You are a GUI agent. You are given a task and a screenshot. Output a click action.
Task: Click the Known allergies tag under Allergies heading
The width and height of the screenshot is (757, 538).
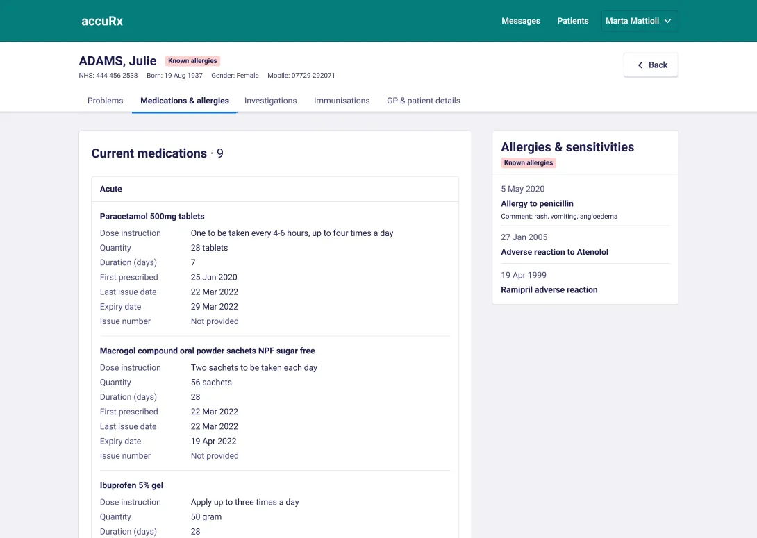528,162
